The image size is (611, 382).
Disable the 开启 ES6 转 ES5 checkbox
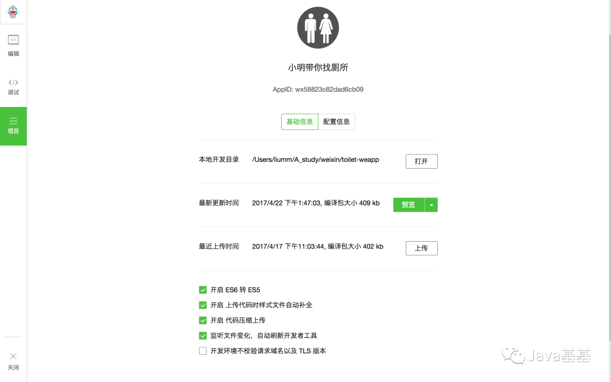(203, 290)
